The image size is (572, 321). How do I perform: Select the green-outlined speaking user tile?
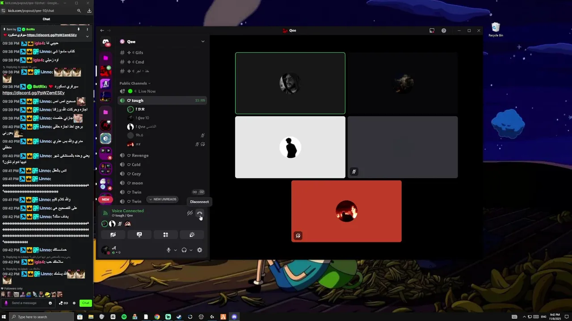coord(290,83)
